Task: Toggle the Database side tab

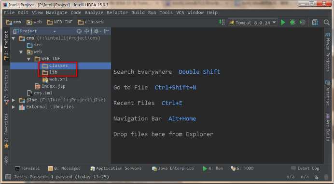Action: click(x=328, y=93)
